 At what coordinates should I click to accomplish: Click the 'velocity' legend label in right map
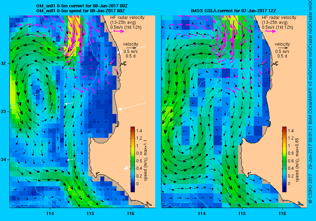click(282, 44)
